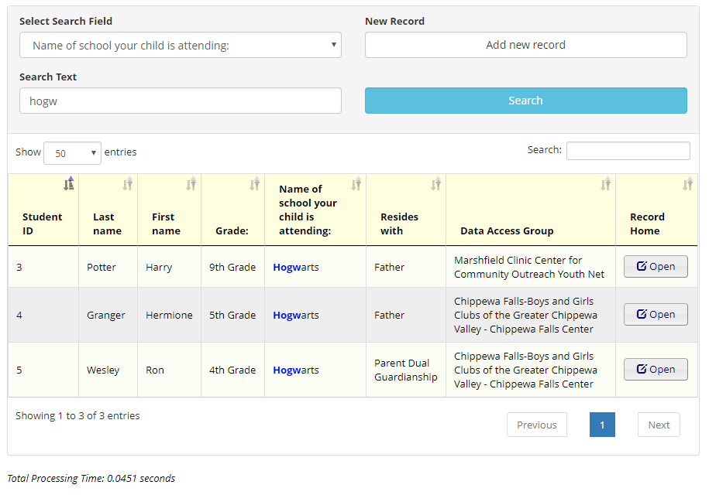Click Total Processing Time text

(91, 478)
